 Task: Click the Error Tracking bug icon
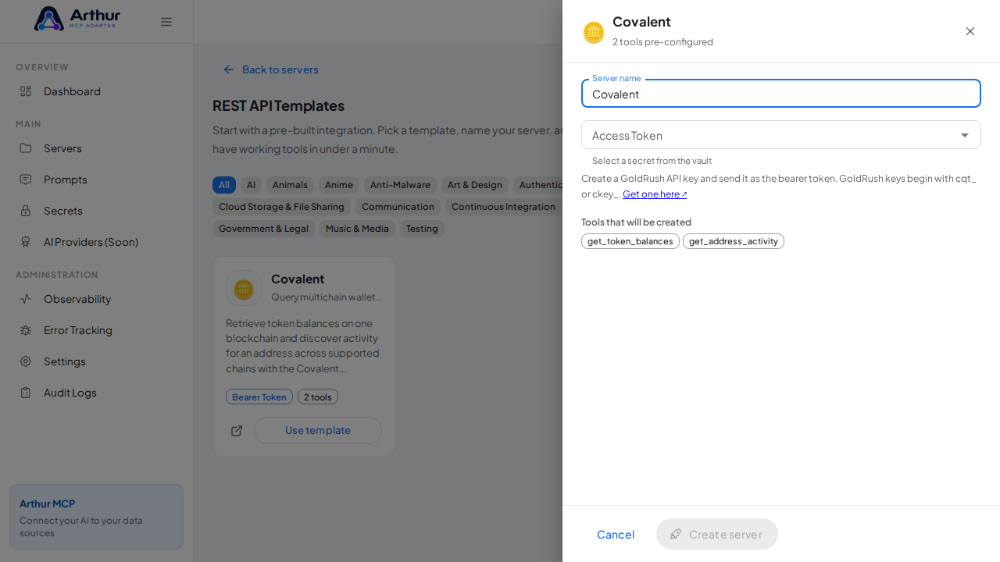pos(26,330)
